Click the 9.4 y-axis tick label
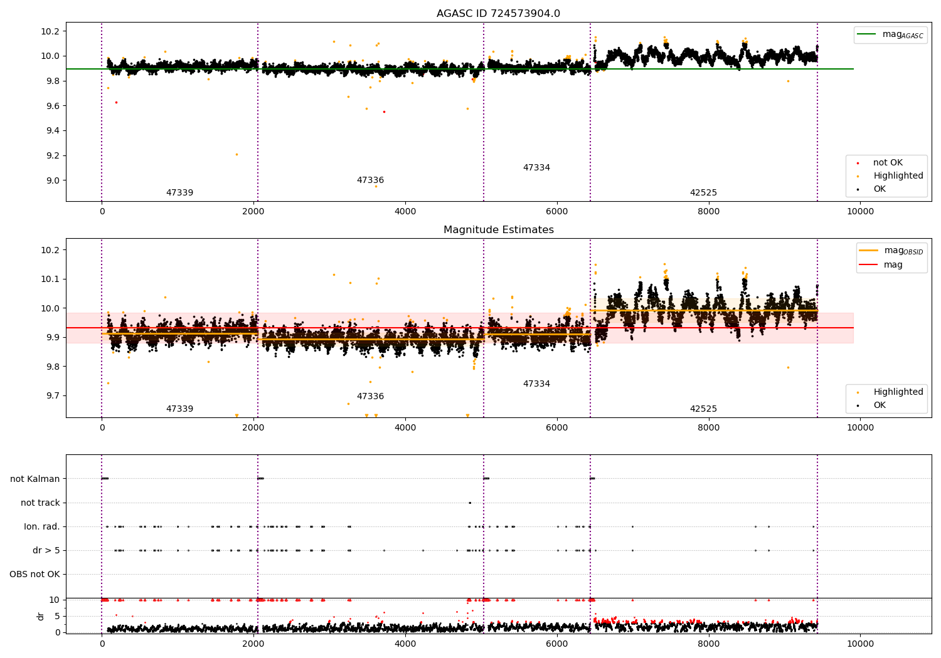The image size is (941, 658). pos(52,130)
